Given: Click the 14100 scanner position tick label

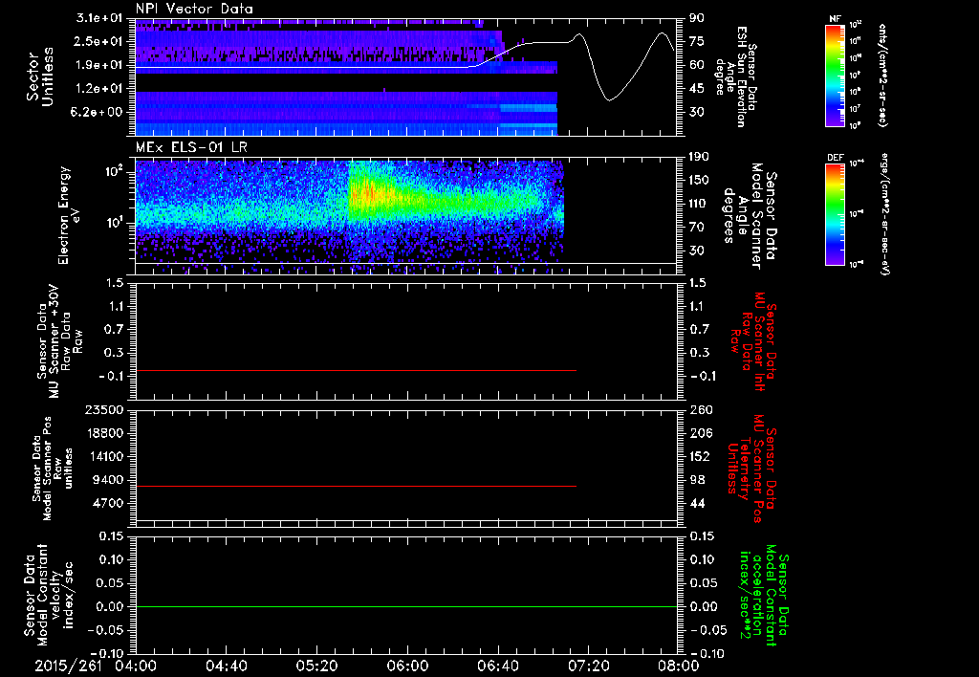Looking at the screenshot, I should pyautogui.click(x=104, y=456).
